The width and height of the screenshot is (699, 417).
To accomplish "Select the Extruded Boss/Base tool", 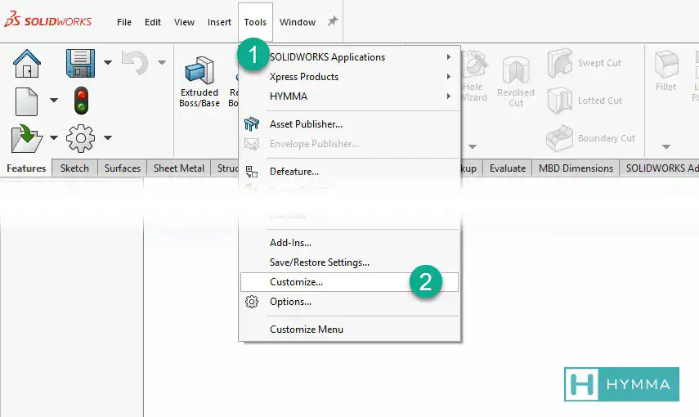I will [199, 82].
